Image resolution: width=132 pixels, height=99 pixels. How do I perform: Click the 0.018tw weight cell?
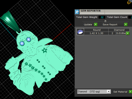tap(121, 33)
